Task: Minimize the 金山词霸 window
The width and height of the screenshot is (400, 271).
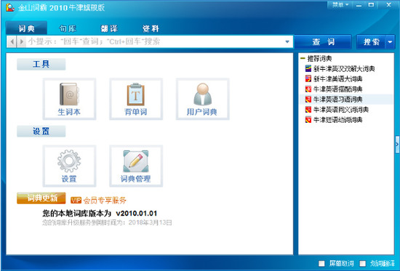Action: (x=359, y=5)
